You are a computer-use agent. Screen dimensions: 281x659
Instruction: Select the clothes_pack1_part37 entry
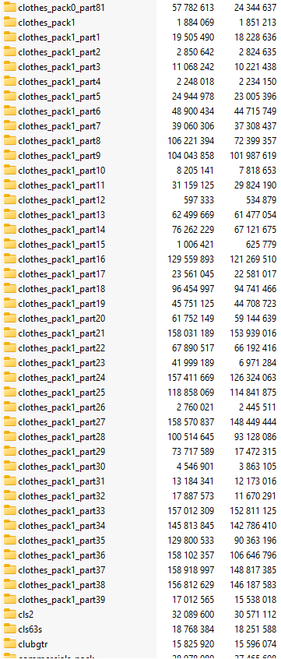[x=61, y=570]
